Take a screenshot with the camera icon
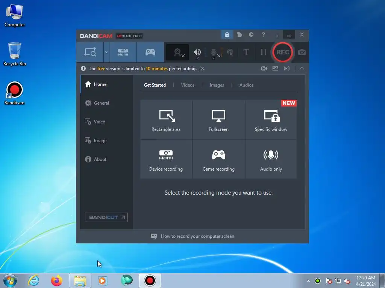 (302, 52)
